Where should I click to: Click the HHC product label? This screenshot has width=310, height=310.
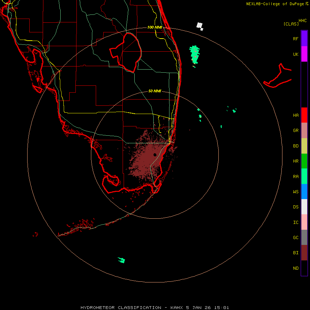pyautogui.click(x=302, y=21)
